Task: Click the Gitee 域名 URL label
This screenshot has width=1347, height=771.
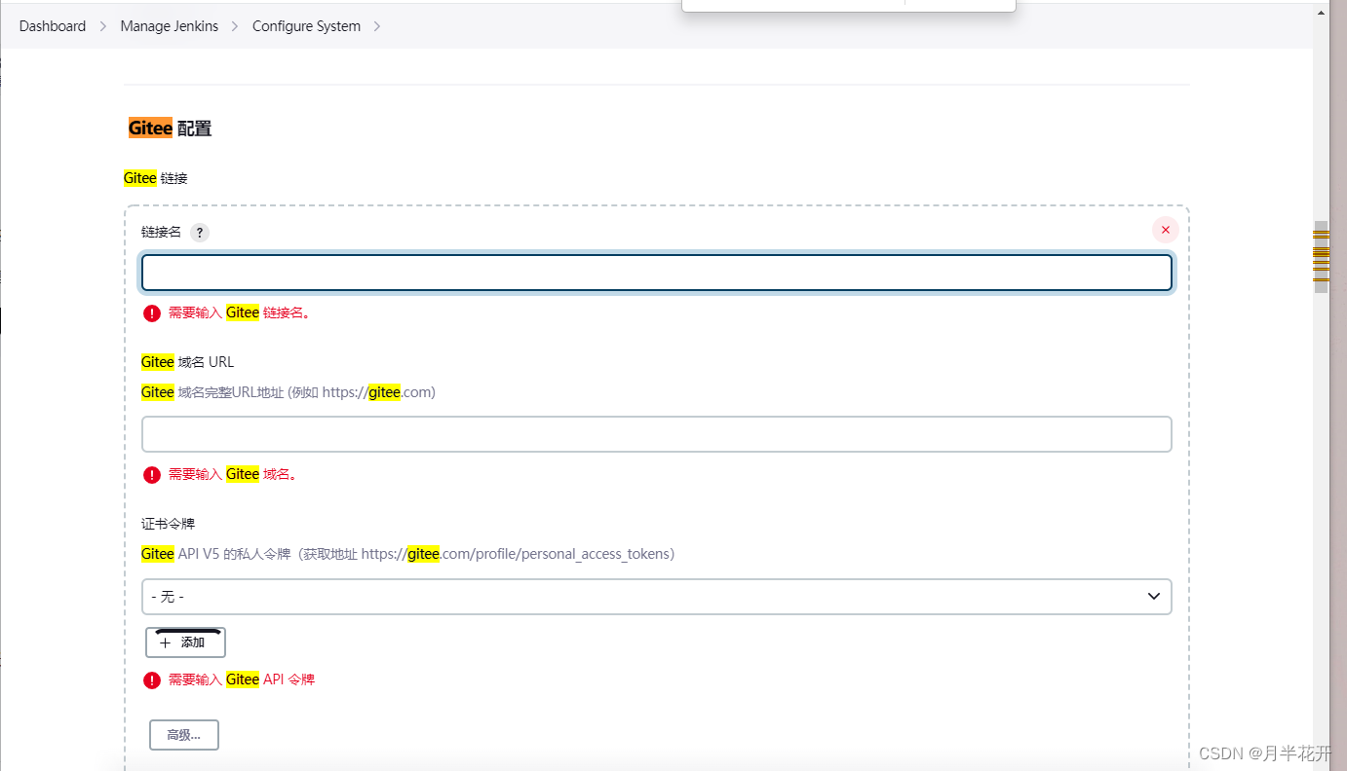Action: pos(188,362)
